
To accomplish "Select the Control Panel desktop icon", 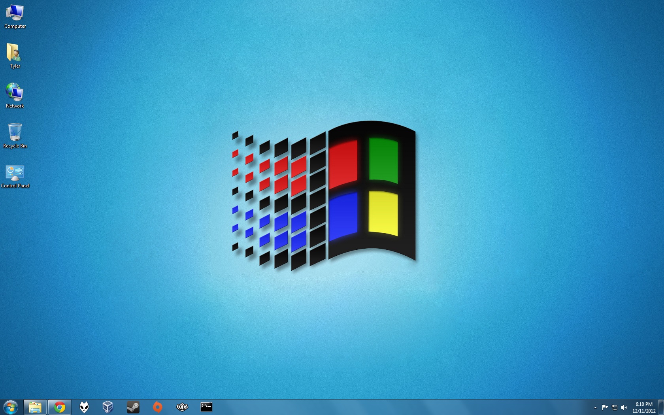I will tap(15, 176).
